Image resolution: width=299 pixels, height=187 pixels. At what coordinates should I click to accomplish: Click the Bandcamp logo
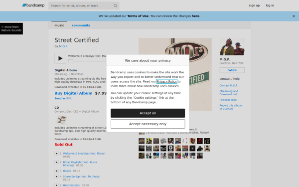pyautogui.click(x=33, y=5)
